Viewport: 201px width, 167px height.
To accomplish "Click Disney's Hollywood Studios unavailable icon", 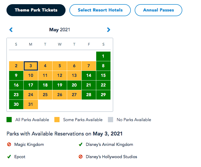I will coord(81,157).
